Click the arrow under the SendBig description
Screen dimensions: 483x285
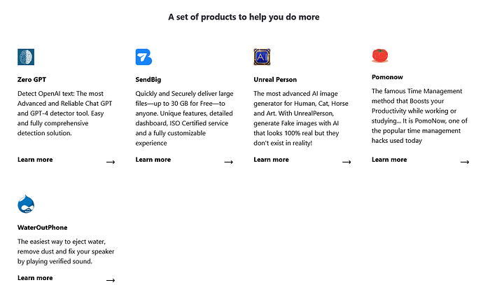pyautogui.click(x=229, y=162)
